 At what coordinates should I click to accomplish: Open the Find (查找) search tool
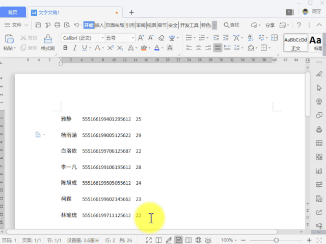pos(231,25)
